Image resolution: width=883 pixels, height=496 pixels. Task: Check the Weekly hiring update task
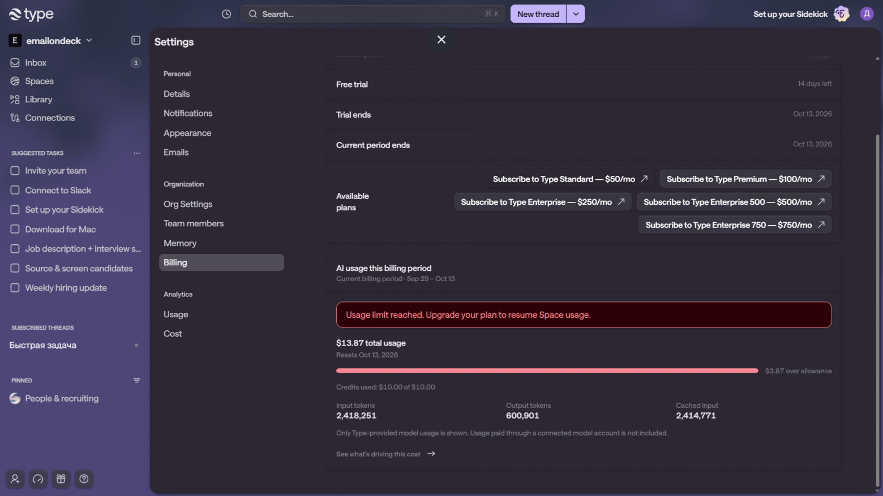[x=15, y=288]
